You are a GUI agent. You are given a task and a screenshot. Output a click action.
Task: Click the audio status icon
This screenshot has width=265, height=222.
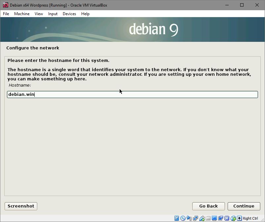coord(189,218)
